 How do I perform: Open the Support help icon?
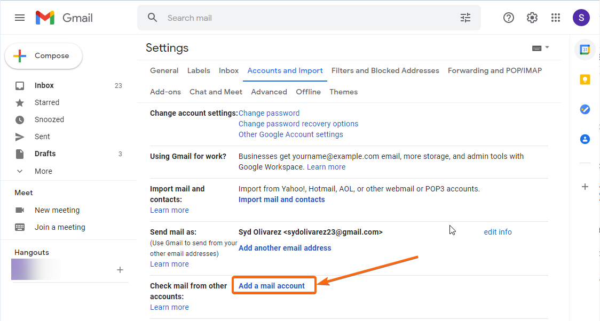[509, 18]
